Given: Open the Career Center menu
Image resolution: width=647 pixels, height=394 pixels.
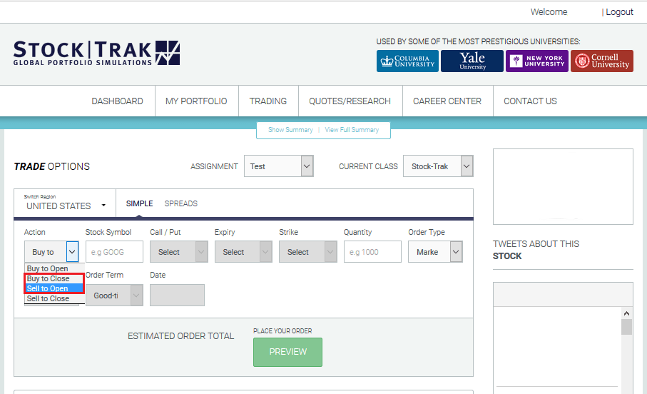Looking at the screenshot, I should tap(447, 101).
